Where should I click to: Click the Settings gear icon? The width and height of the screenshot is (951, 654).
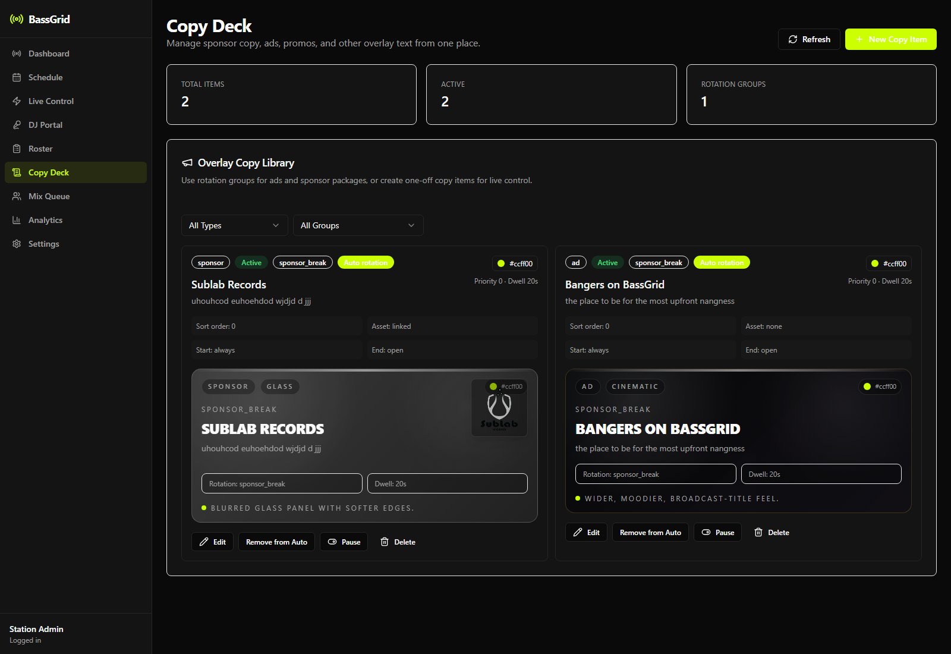[17, 244]
